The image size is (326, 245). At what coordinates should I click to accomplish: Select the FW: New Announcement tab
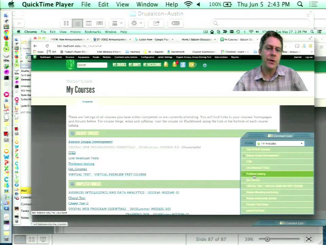coord(69,39)
